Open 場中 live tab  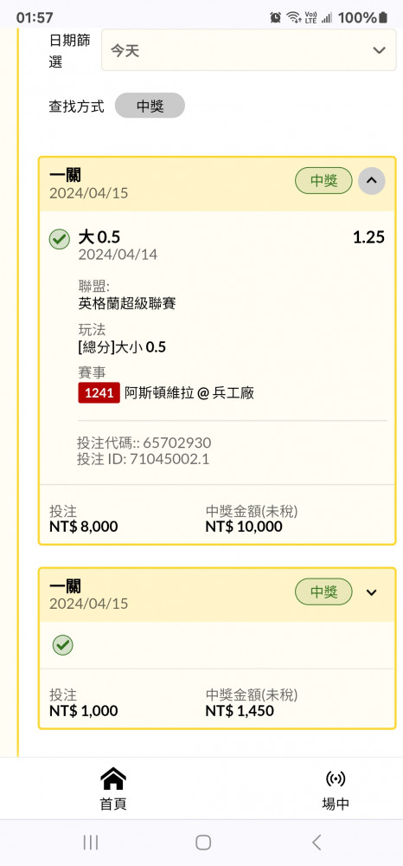336,789
